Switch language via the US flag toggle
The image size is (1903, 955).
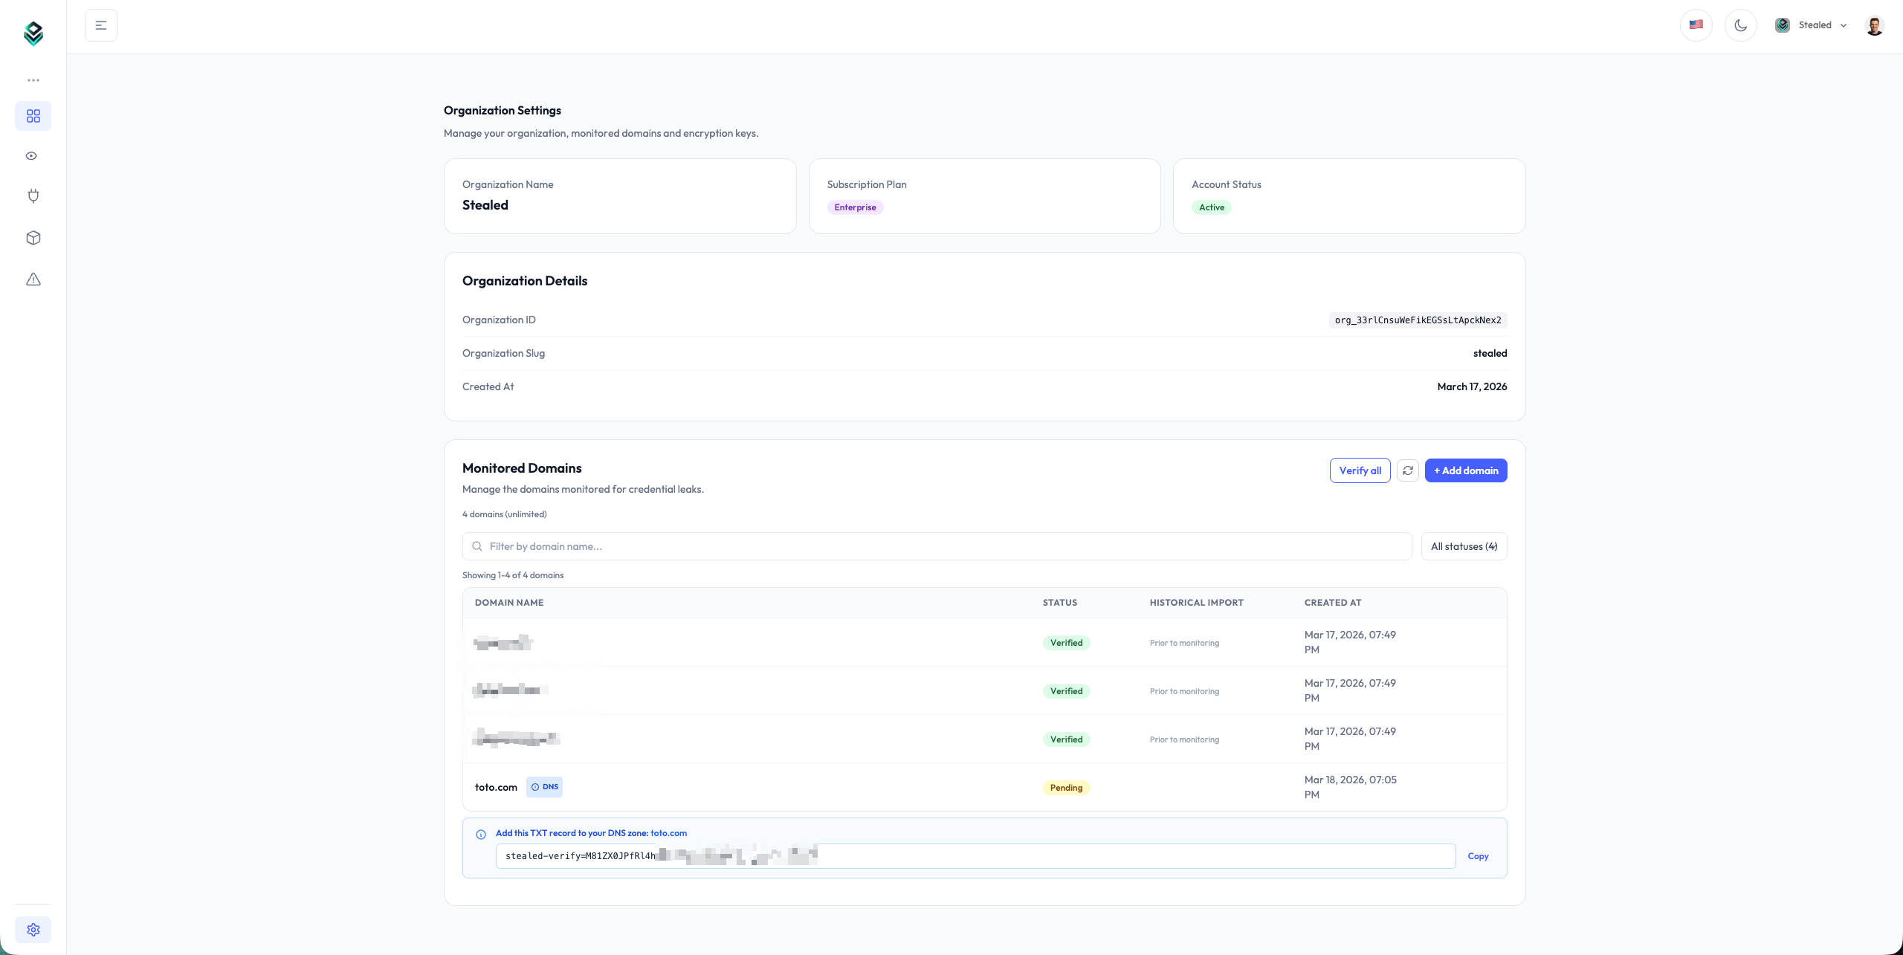click(x=1696, y=25)
